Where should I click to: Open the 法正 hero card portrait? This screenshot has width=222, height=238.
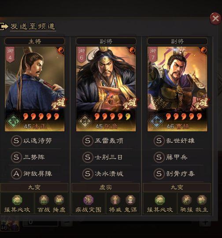(x=35, y=89)
